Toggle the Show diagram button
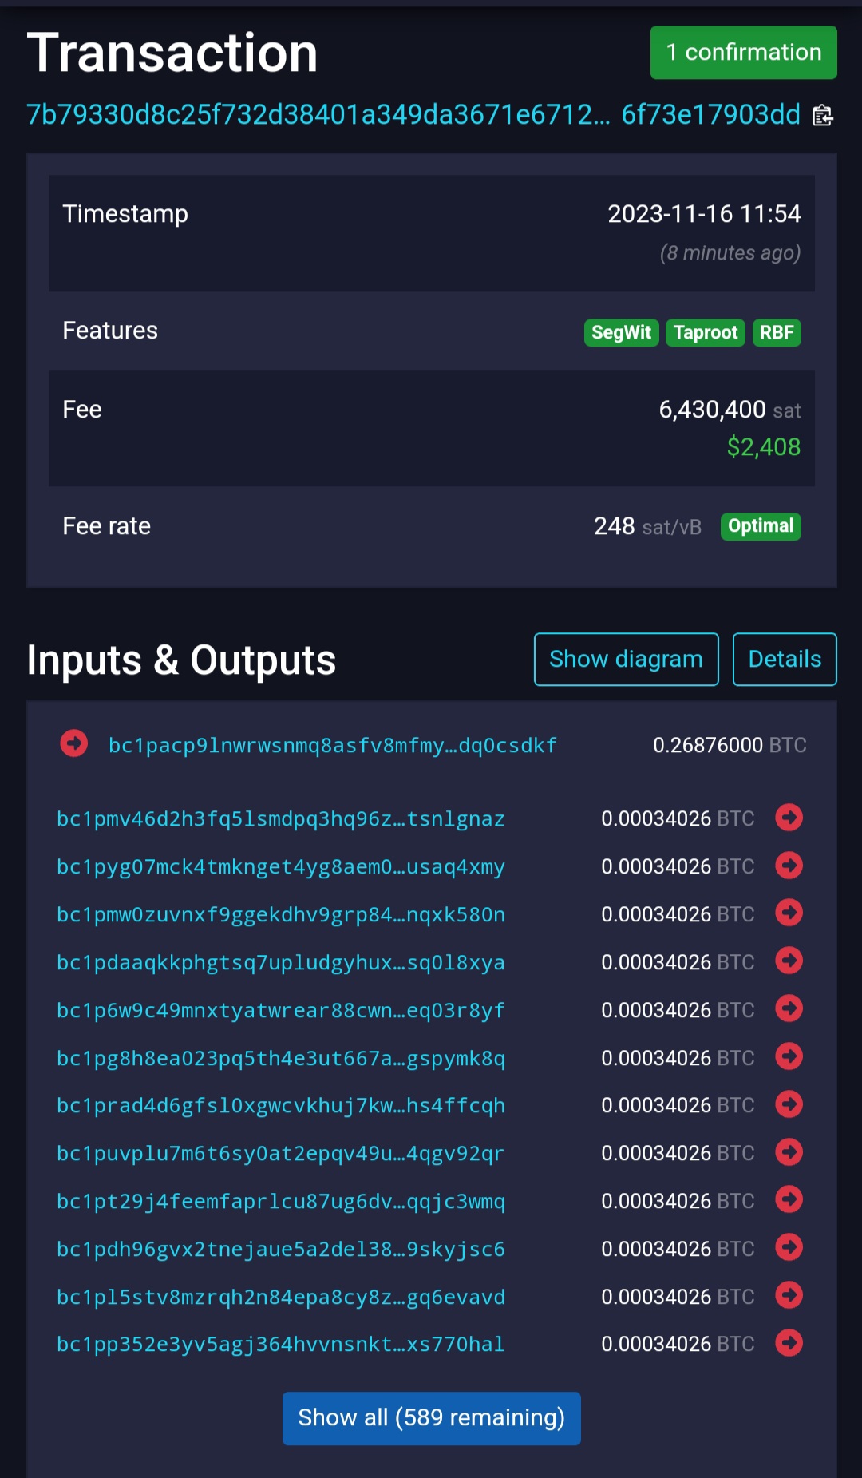The height and width of the screenshot is (1478, 862). click(626, 660)
